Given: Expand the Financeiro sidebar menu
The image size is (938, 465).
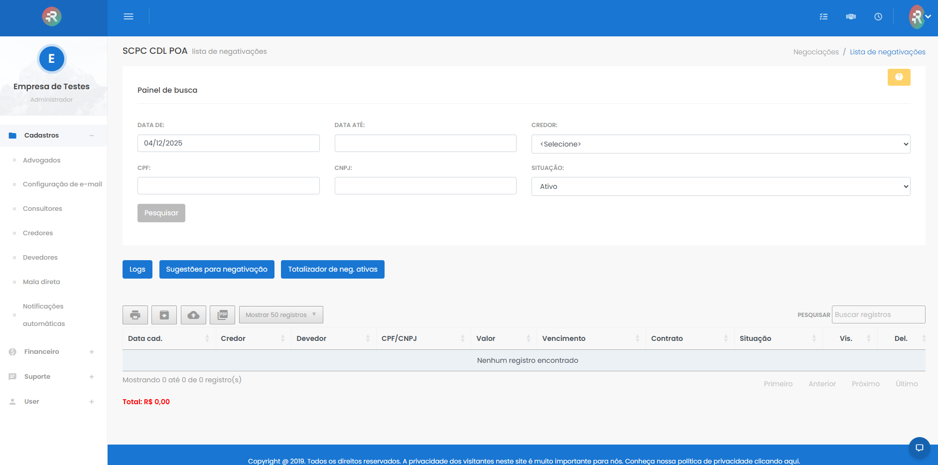Looking at the screenshot, I should [41, 352].
